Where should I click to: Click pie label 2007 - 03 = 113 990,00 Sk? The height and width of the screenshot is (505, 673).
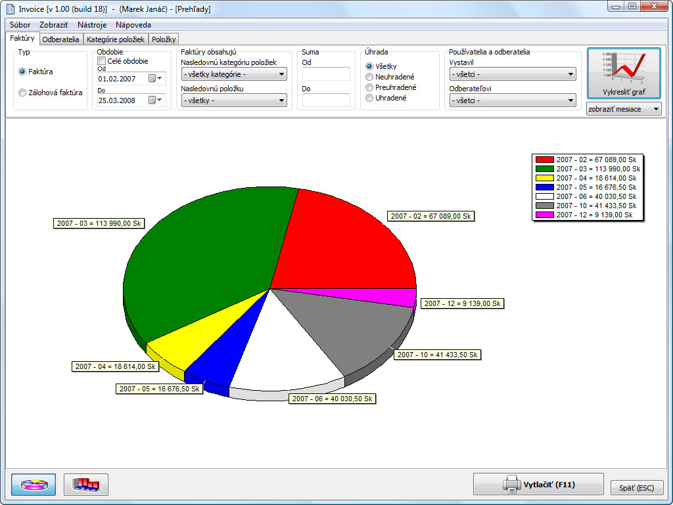99,223
